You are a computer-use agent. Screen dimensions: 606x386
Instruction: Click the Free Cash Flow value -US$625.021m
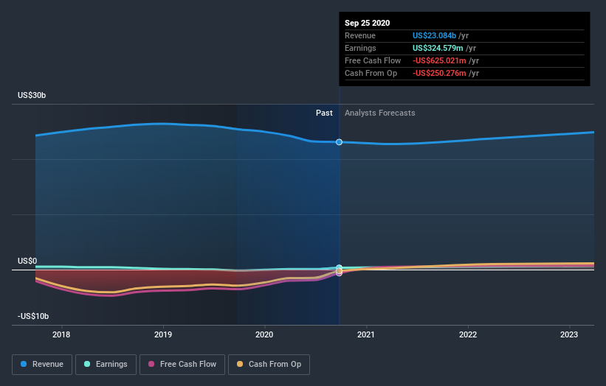[x=439, y=60]
